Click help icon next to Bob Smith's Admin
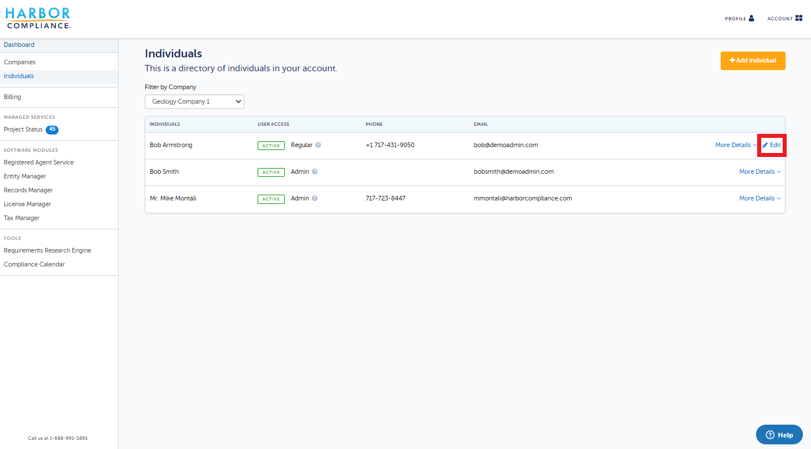Screen dimensions: 811x449 315,172
